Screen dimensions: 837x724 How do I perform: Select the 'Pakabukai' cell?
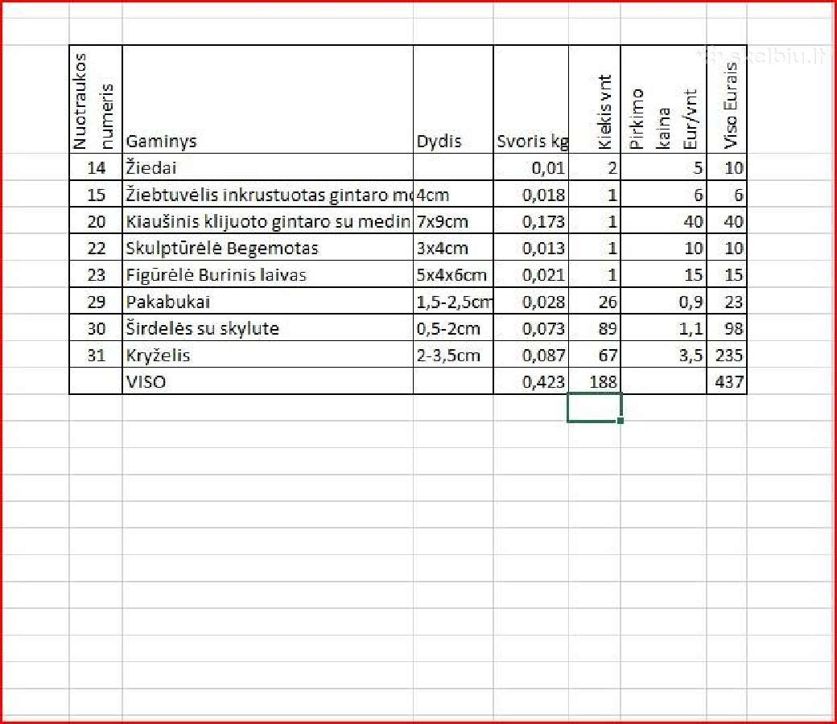pyautogui.click(x=267, y=302)
